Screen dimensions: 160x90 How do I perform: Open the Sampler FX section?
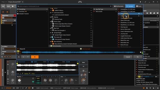coord(83,66)
